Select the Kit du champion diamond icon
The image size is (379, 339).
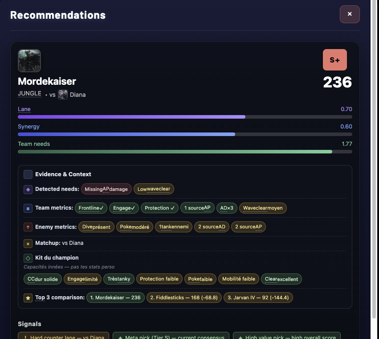[x=28, y=258]
